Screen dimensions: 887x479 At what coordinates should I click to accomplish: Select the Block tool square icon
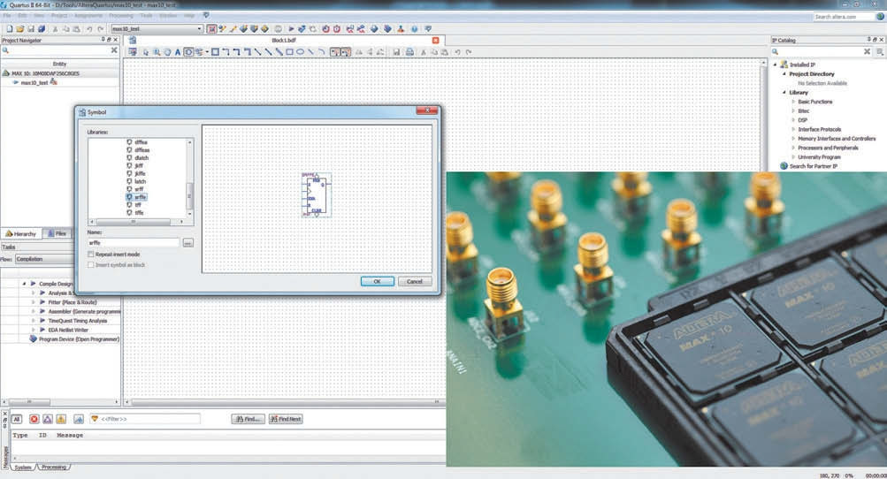click(x=215, y=52)
